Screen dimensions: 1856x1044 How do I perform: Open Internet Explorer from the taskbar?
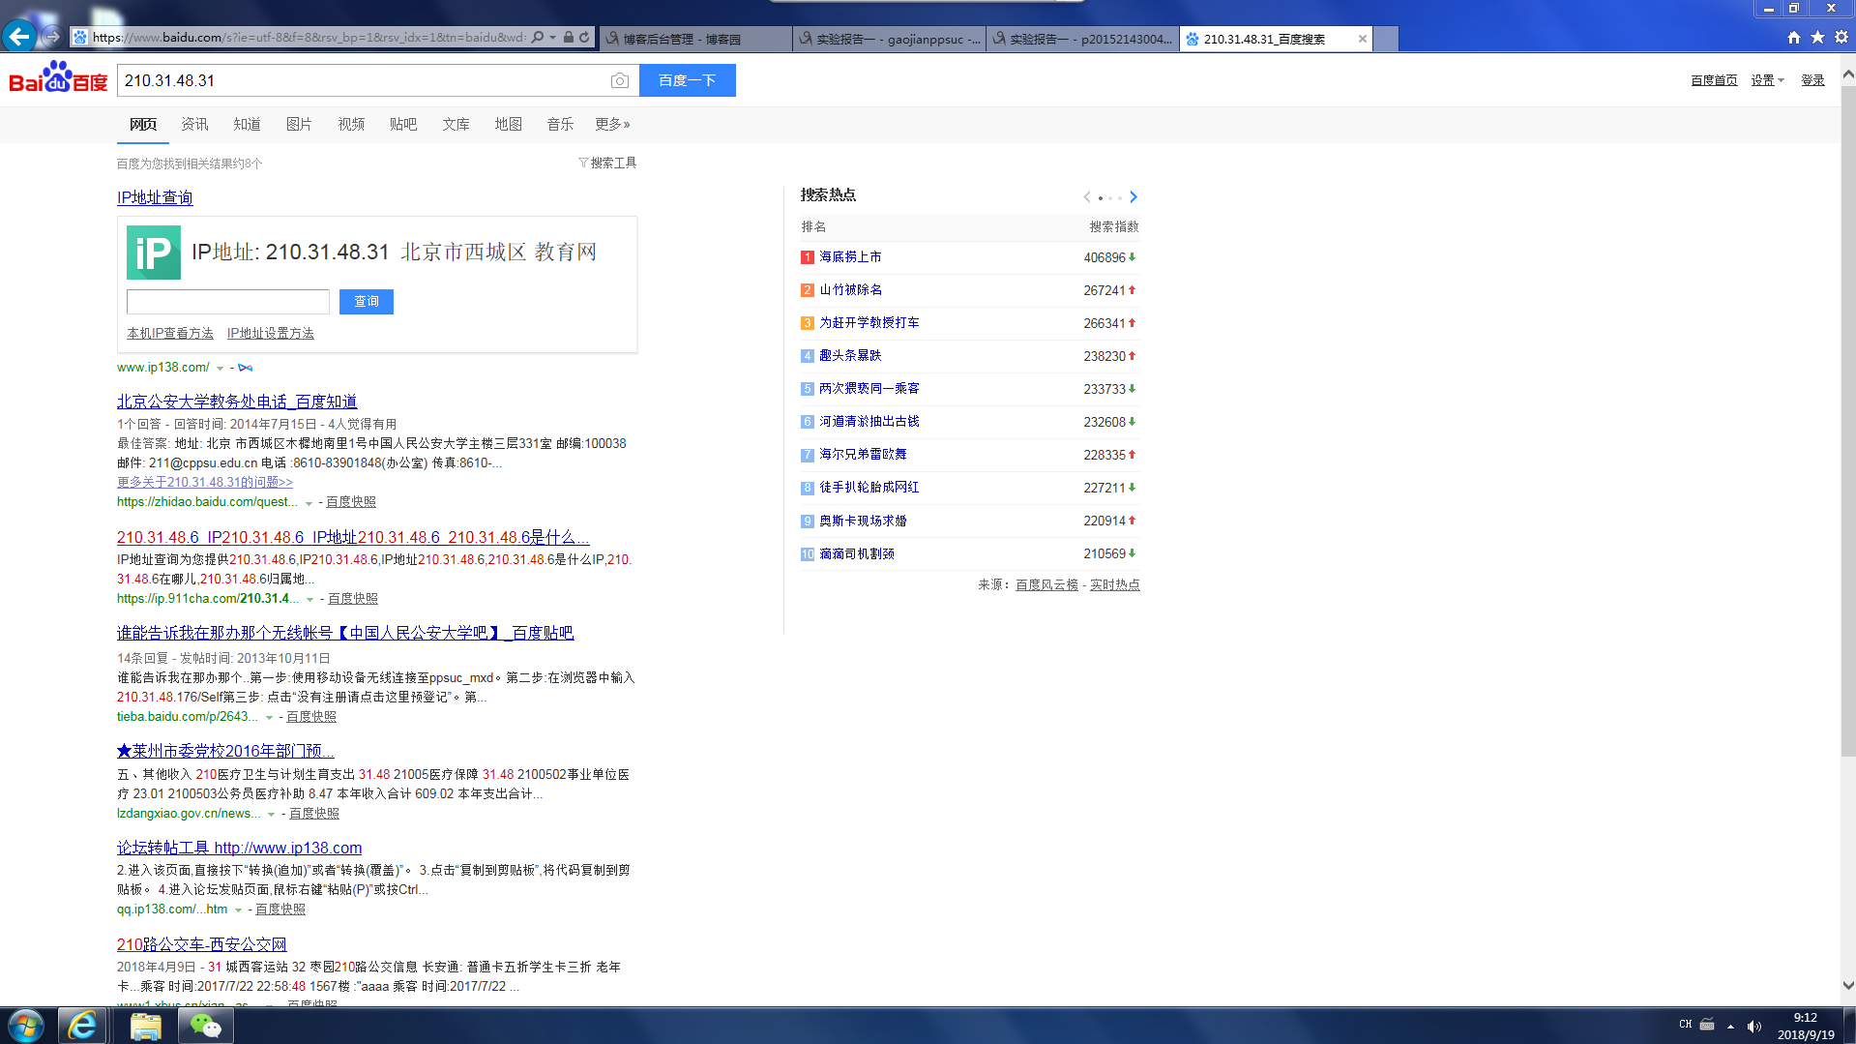coord(82,1026)
